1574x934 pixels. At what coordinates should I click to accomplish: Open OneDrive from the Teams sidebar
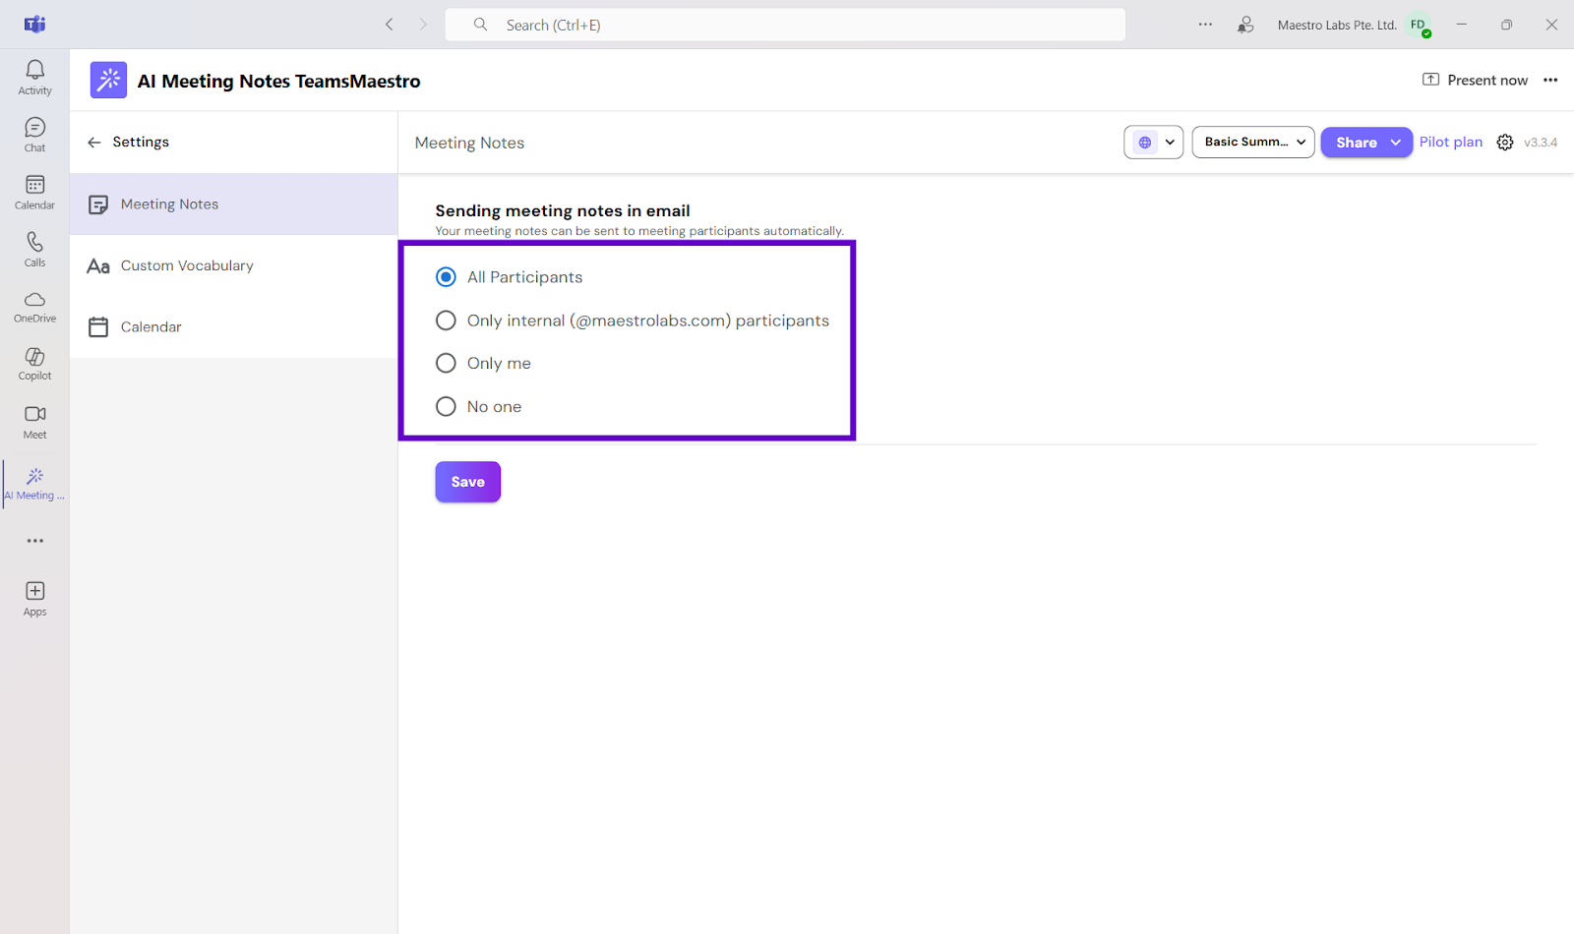coord(34,307)
